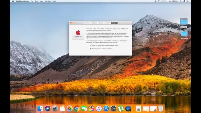This screenshot has width=201, height=113.
Task: Switch to the Displays tab
Action: 94,23
